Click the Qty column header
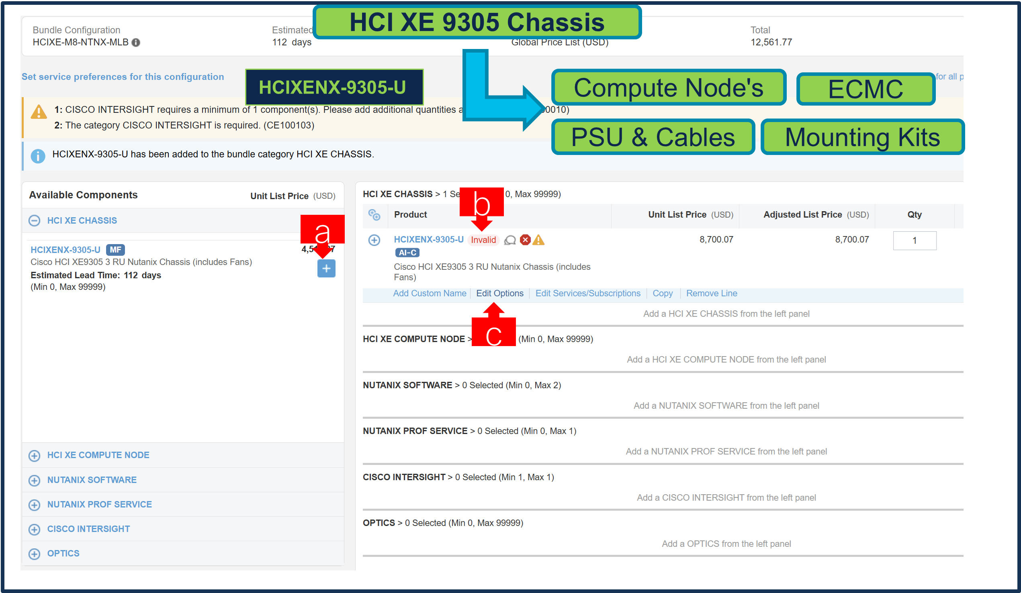Image resolution: width=1021 pixels, height=593 pixels. tap(914, 214)
